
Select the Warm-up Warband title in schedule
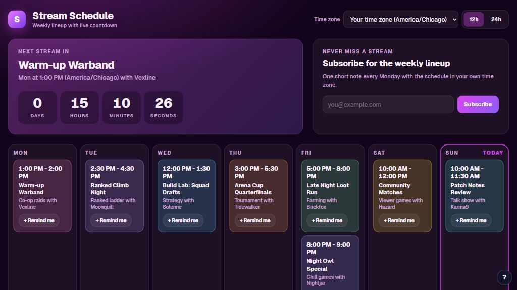(x=31, y=189)
